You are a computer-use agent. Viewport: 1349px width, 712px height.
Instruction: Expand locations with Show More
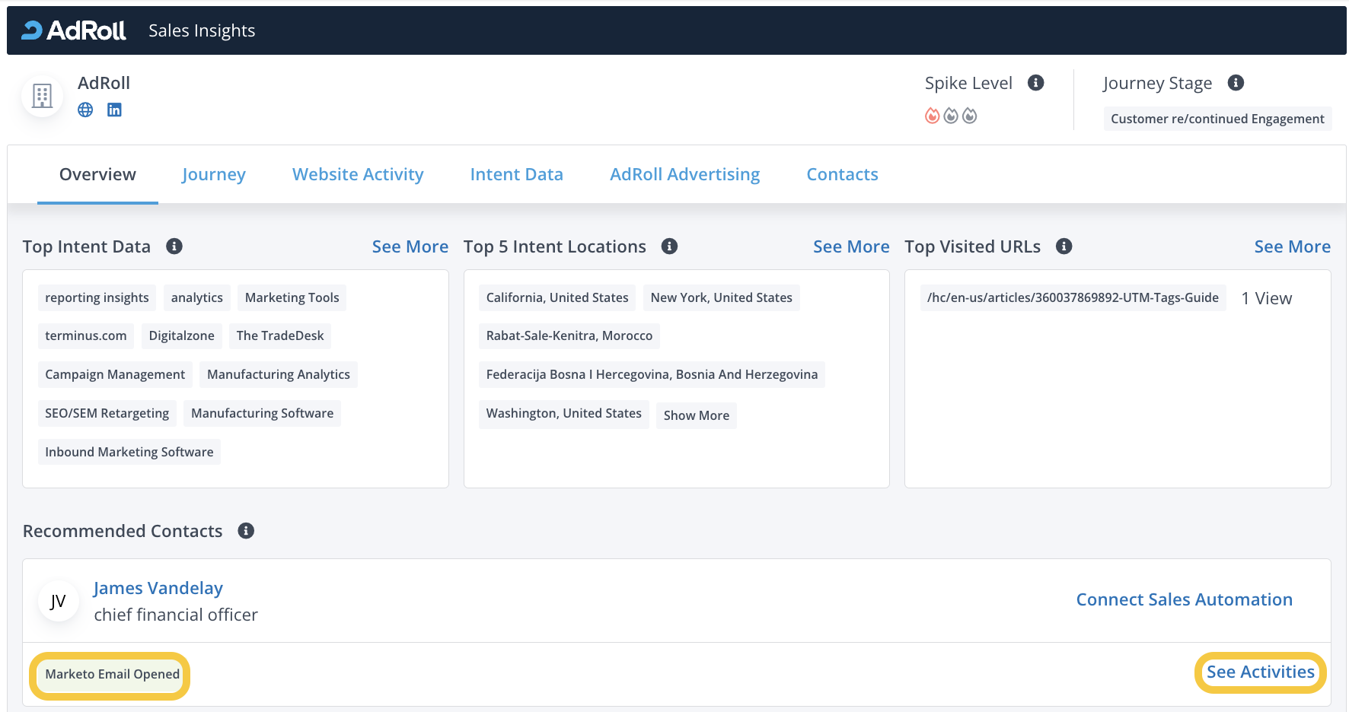(697, 415)
